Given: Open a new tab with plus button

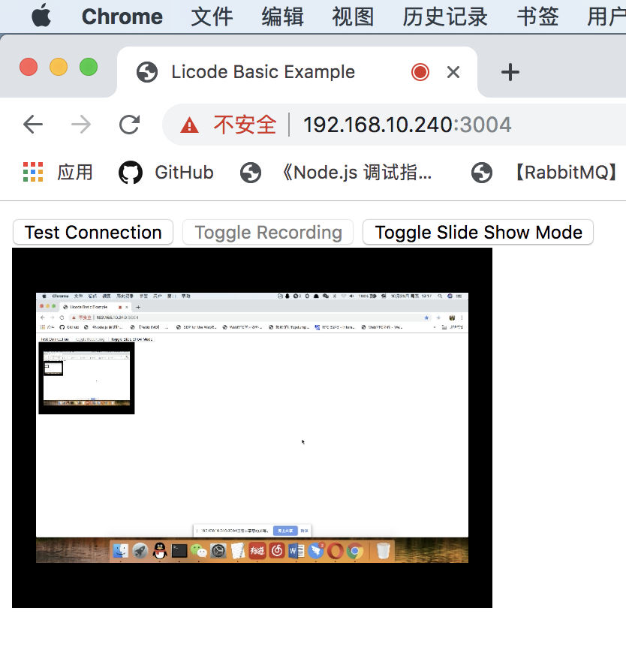Looking at the screenshot, I should [510, 72].
